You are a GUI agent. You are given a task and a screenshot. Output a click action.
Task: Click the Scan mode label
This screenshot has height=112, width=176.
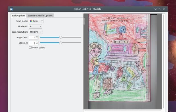pos(22,21)
